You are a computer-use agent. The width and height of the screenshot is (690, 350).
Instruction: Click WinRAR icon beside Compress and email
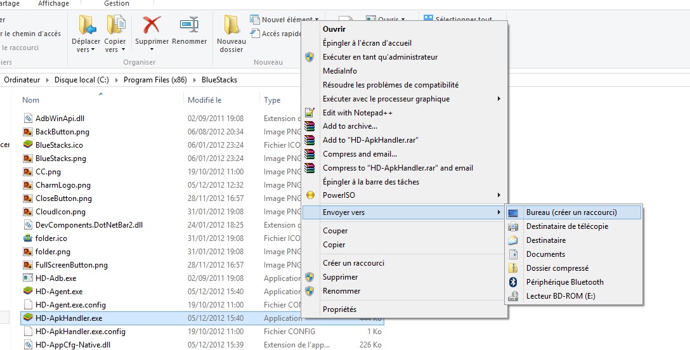(x=309, y=154)
